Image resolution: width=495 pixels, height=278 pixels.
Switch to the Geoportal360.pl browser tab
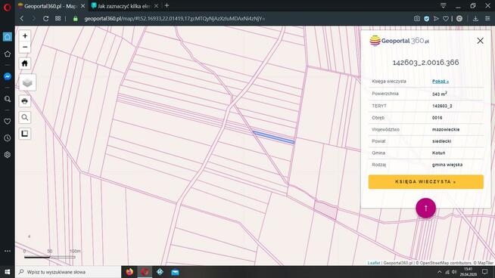click(51, 6)
